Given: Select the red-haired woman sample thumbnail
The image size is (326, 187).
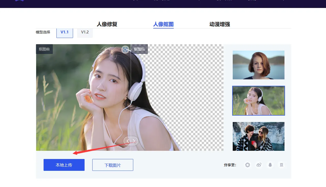Looking at the screenshot, I should pyautogui.click(x=258, y=65).
